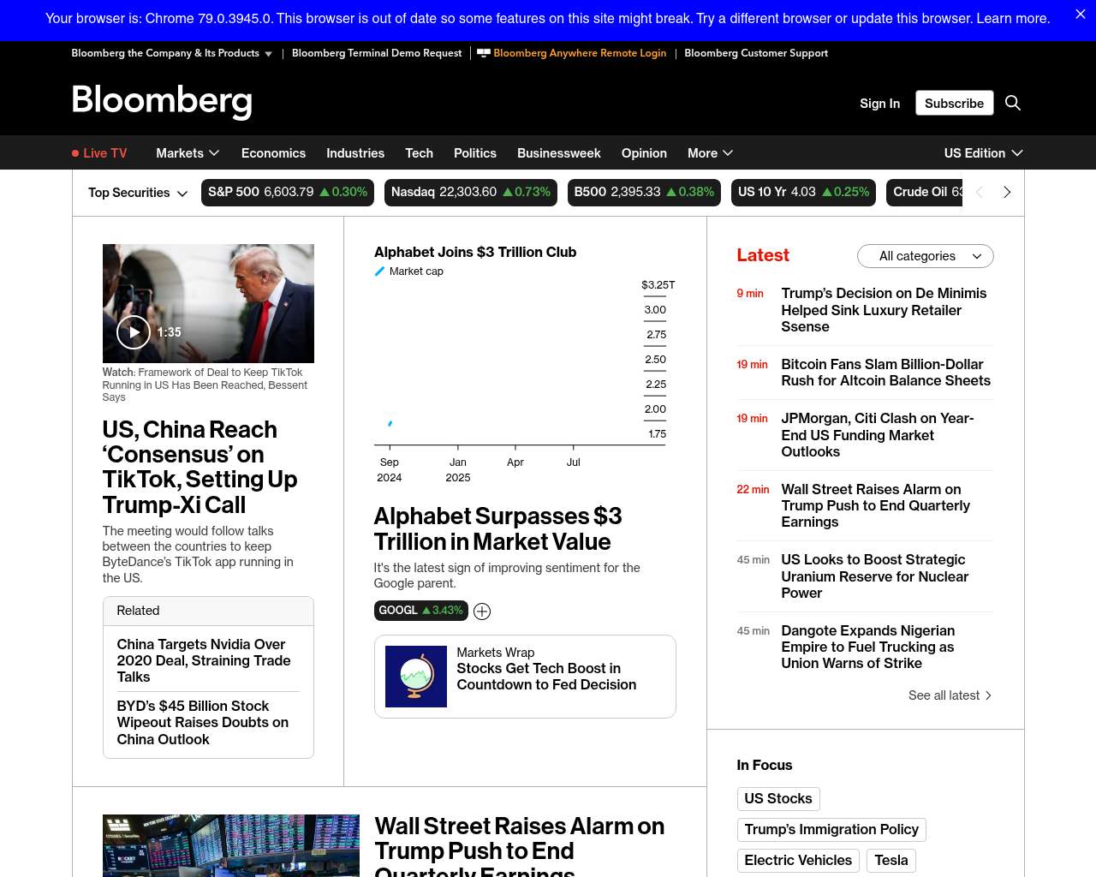Click the Live TV link

(99, 153)
